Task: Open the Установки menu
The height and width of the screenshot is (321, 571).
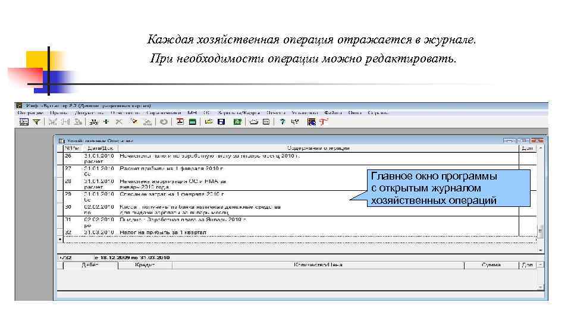Action: pos(305,113)
